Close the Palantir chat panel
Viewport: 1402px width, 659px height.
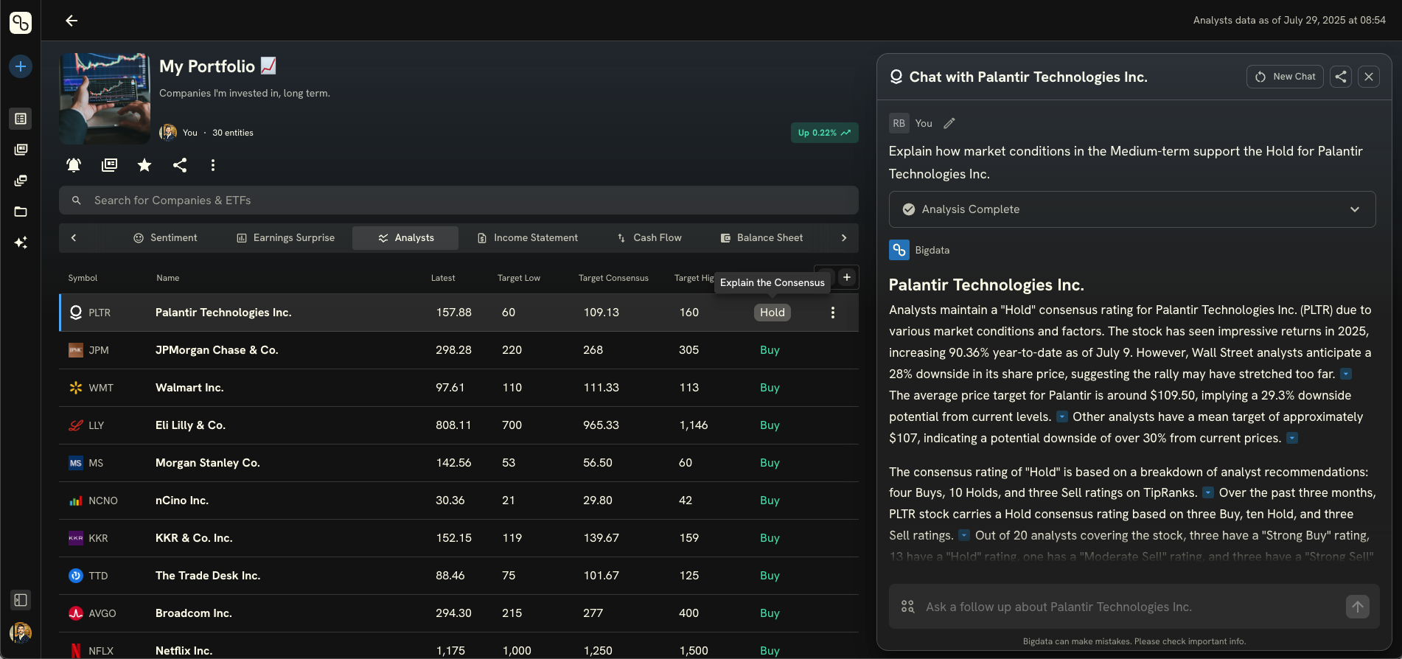tap(1369, 77)
